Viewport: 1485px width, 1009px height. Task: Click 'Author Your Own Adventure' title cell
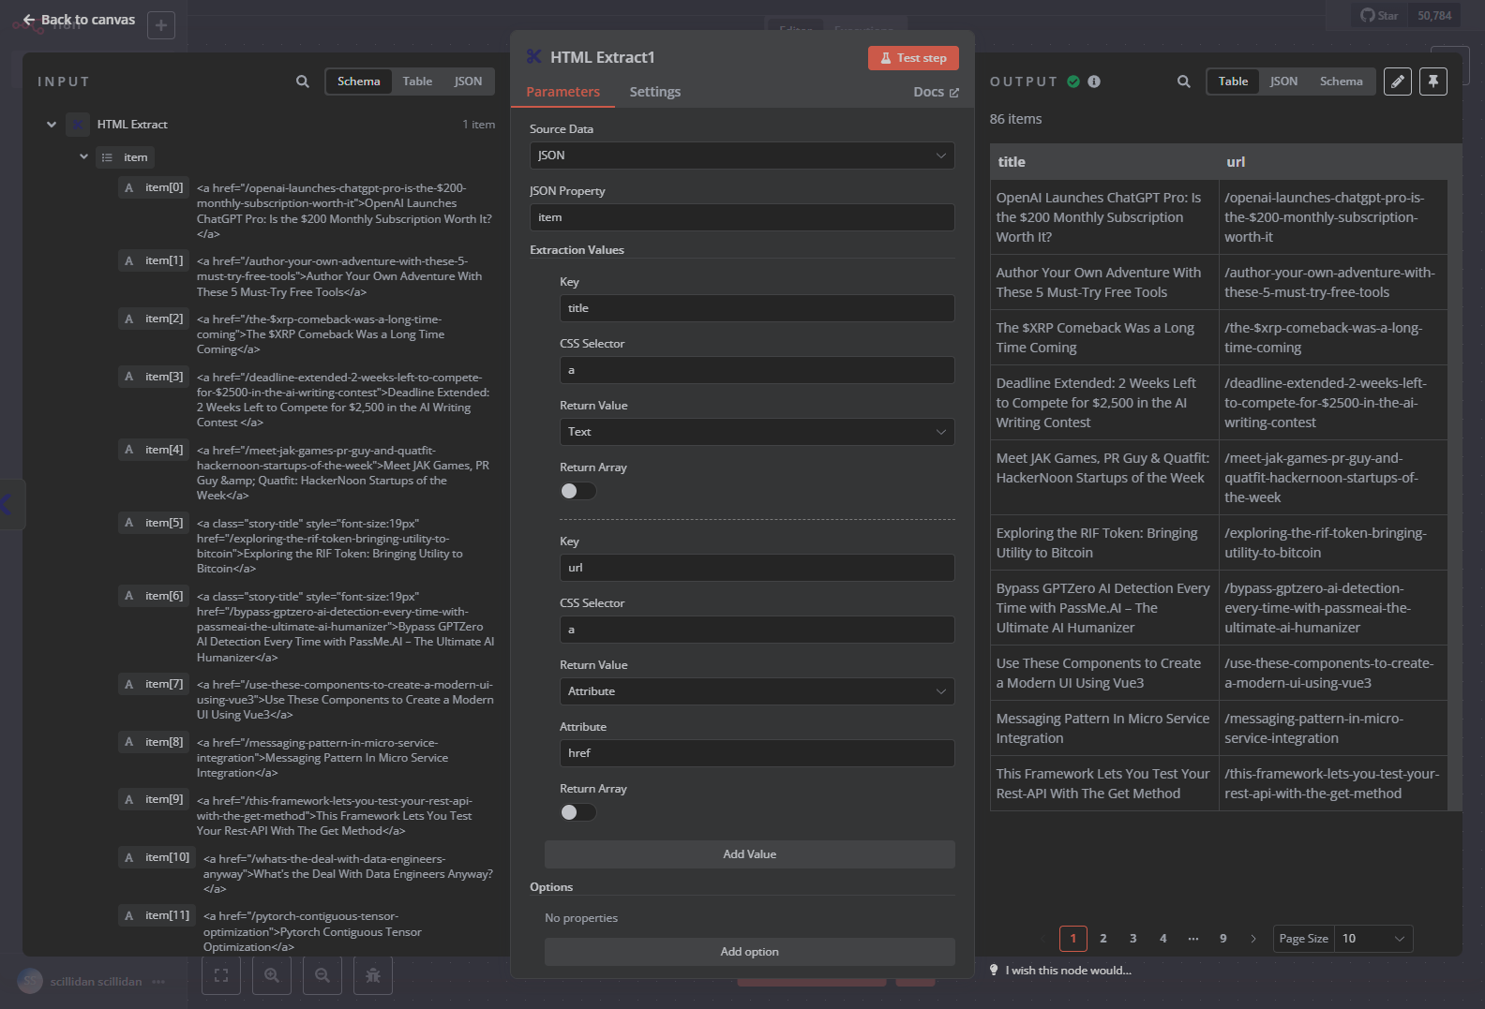(1104, 282)
